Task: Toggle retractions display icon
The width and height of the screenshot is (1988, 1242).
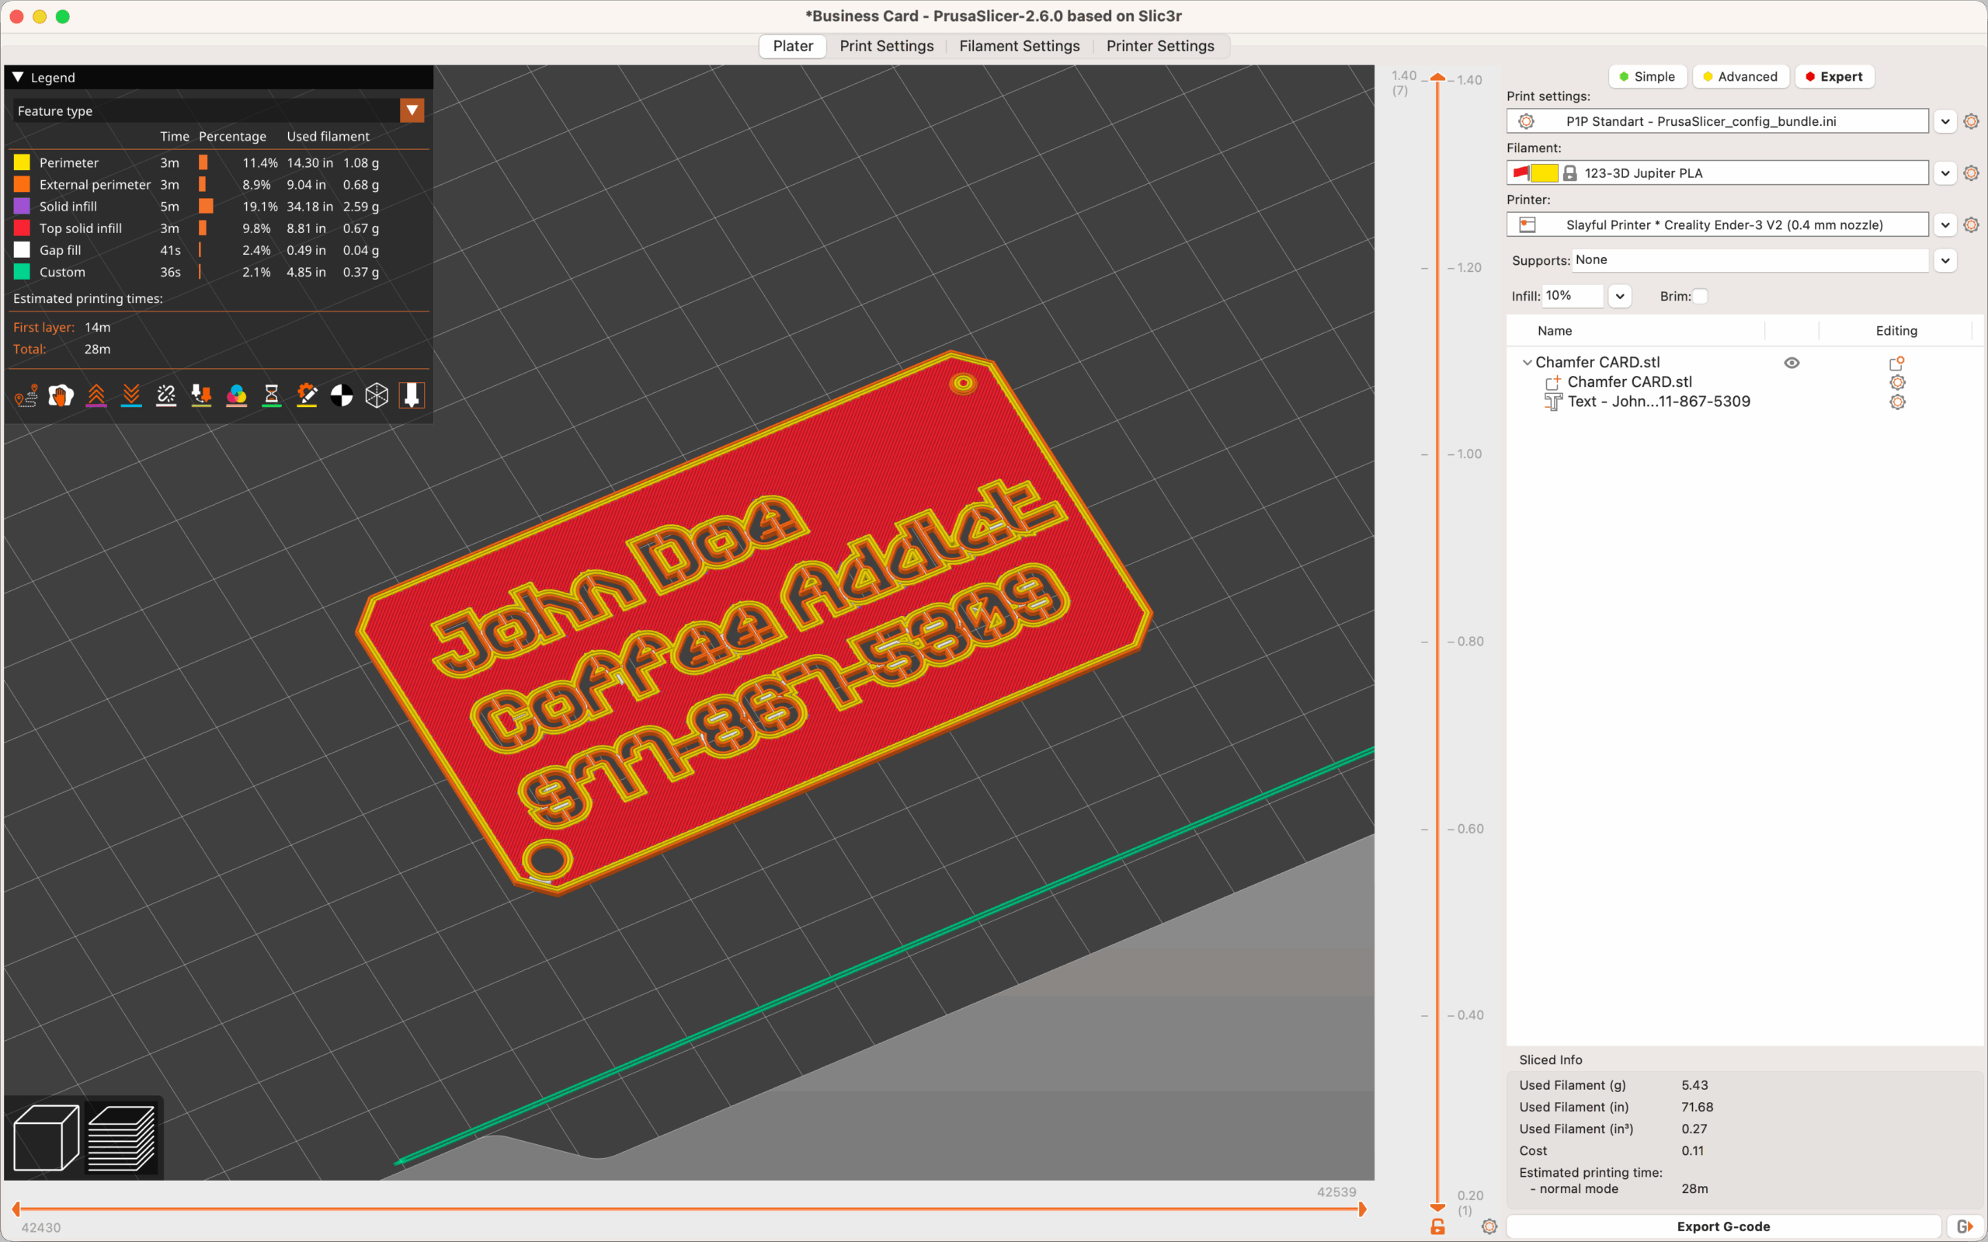Action: [96, 396]
